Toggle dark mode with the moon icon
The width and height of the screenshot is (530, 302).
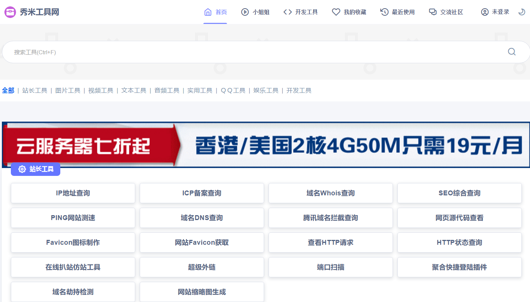522,12
